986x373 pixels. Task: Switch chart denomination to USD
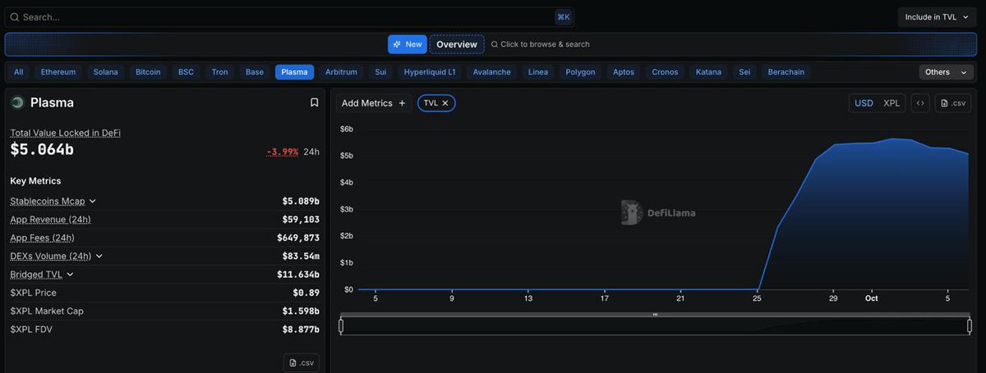coord(864,103)
